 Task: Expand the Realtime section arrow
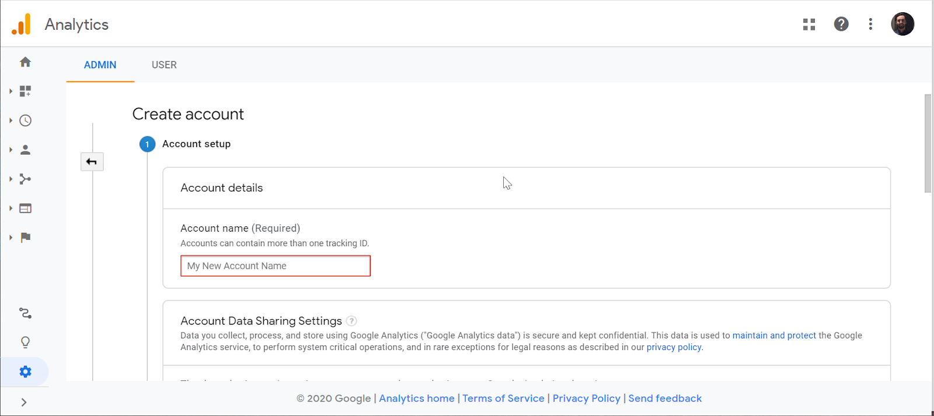click(x=11, y=121)
